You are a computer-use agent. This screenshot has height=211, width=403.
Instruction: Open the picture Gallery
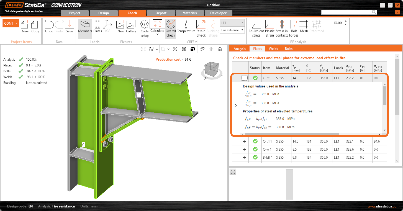(x=131, y=27)
